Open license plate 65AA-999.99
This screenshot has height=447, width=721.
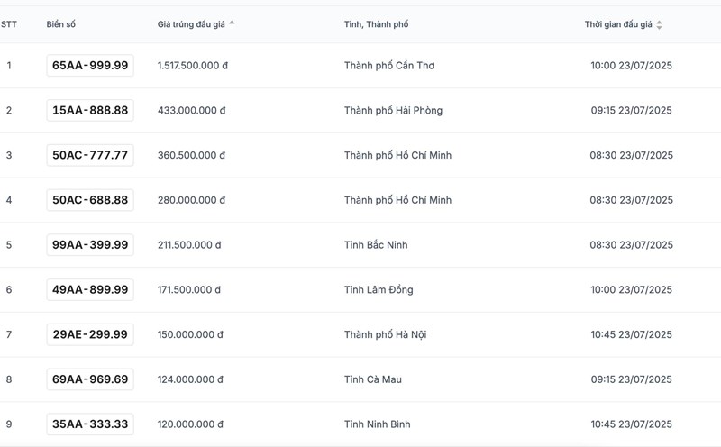pyautogui.click(x=90, y=66)
